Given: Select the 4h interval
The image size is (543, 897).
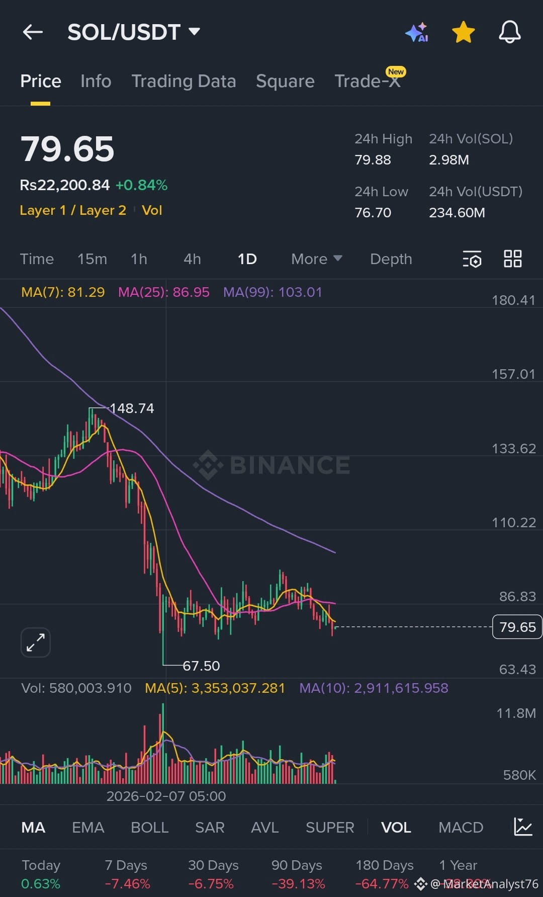Looking at the screenshot, I should click(192, 259).
